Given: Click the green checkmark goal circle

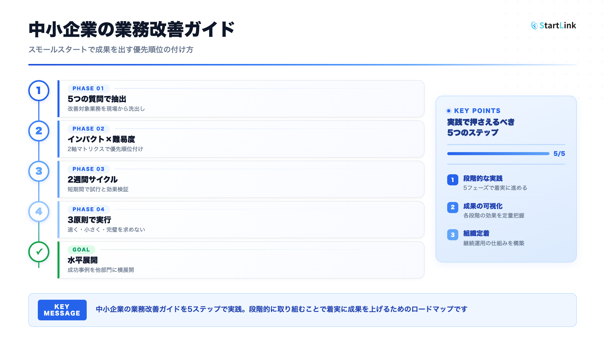Looking at the screenshot, I should pos(39,252).
